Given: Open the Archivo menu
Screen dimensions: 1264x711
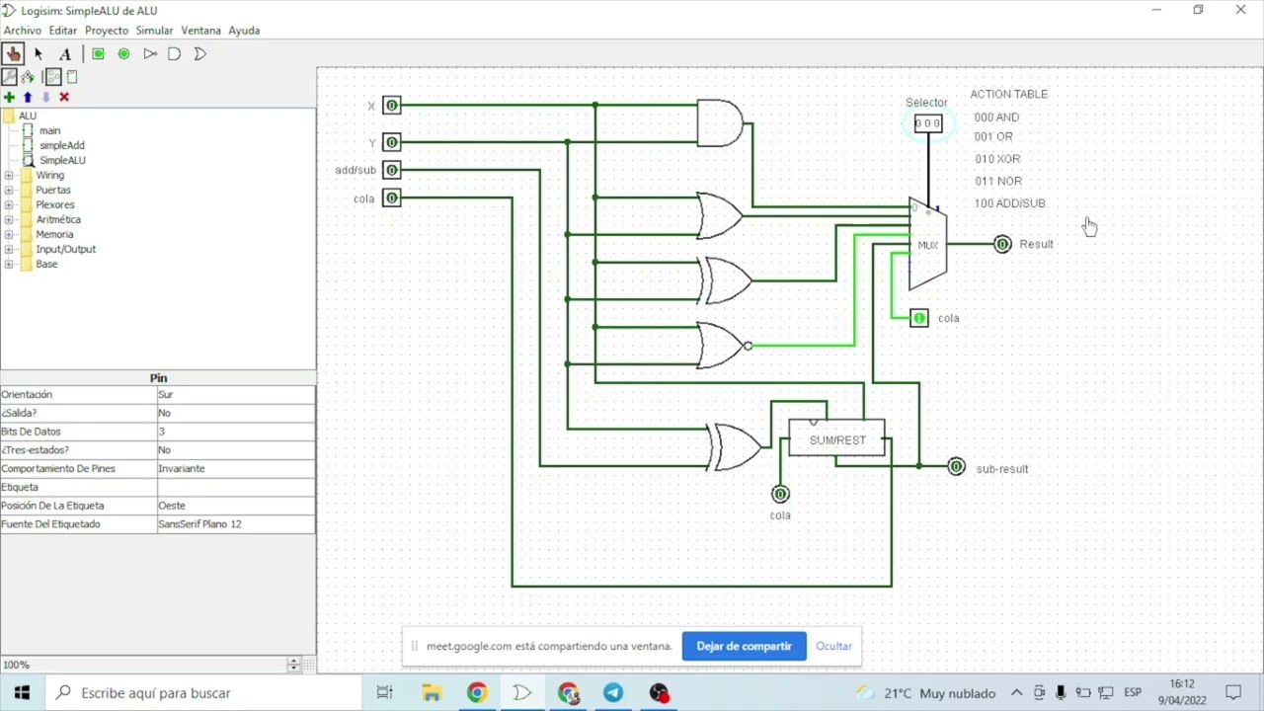Looking at the screenshot, I should coord(22,31).
